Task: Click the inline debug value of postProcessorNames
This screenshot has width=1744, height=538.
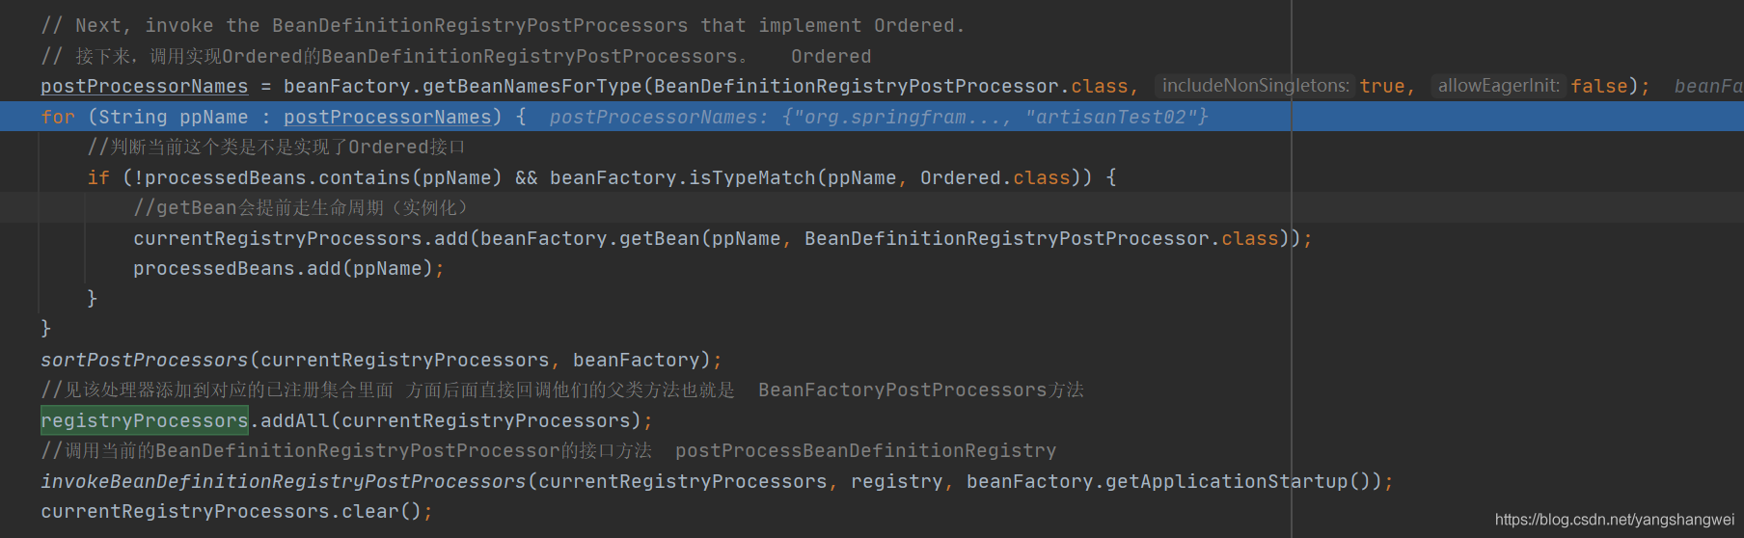Action: pyautogui.click(x=878, y=117)
